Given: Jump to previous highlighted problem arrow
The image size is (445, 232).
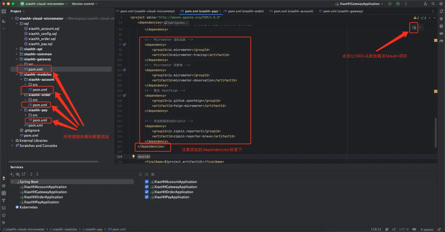Looking at the screenshot, I should 430,18.
